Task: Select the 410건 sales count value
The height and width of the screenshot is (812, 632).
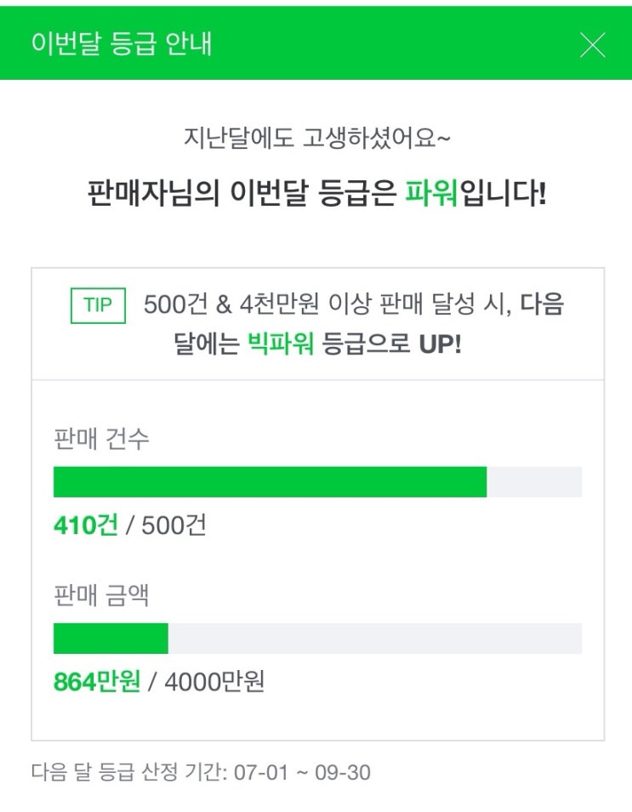Action: (x=85, y=525)
